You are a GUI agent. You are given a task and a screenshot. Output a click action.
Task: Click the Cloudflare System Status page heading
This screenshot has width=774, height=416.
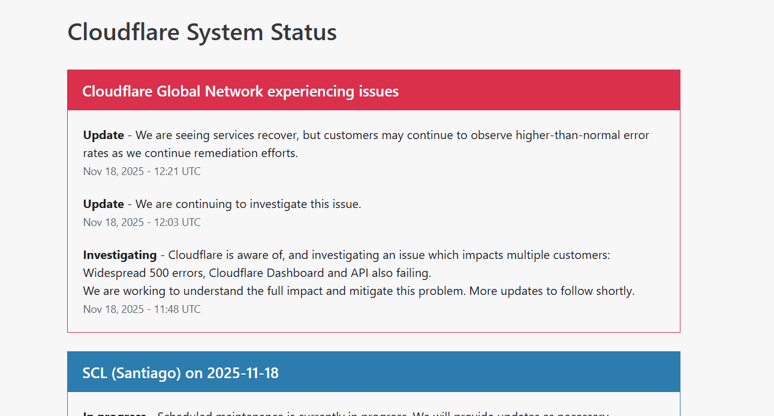[202, 32]
